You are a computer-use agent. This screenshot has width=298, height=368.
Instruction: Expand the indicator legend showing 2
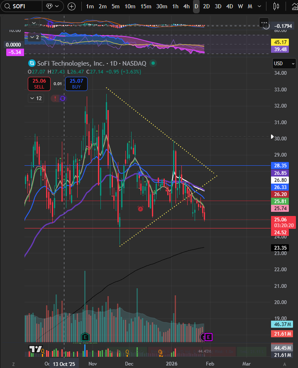click(x=34, y=37)
